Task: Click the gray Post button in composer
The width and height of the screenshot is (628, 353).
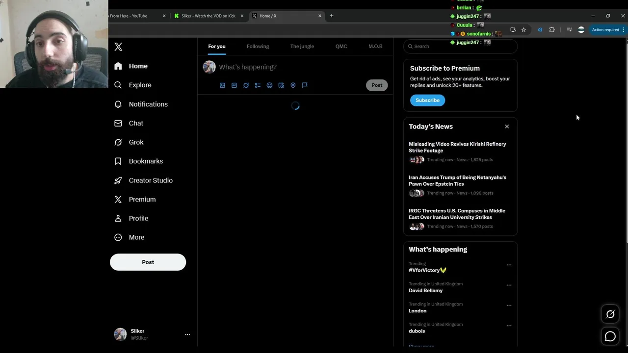Action: pos(377,85)
